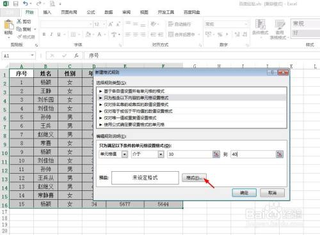Image resolution: width=320 pixels, height=235 pixels.
Task: Select rule type 仅对排名靠前或靠后的数值设置格式
Action: point(191,105)
